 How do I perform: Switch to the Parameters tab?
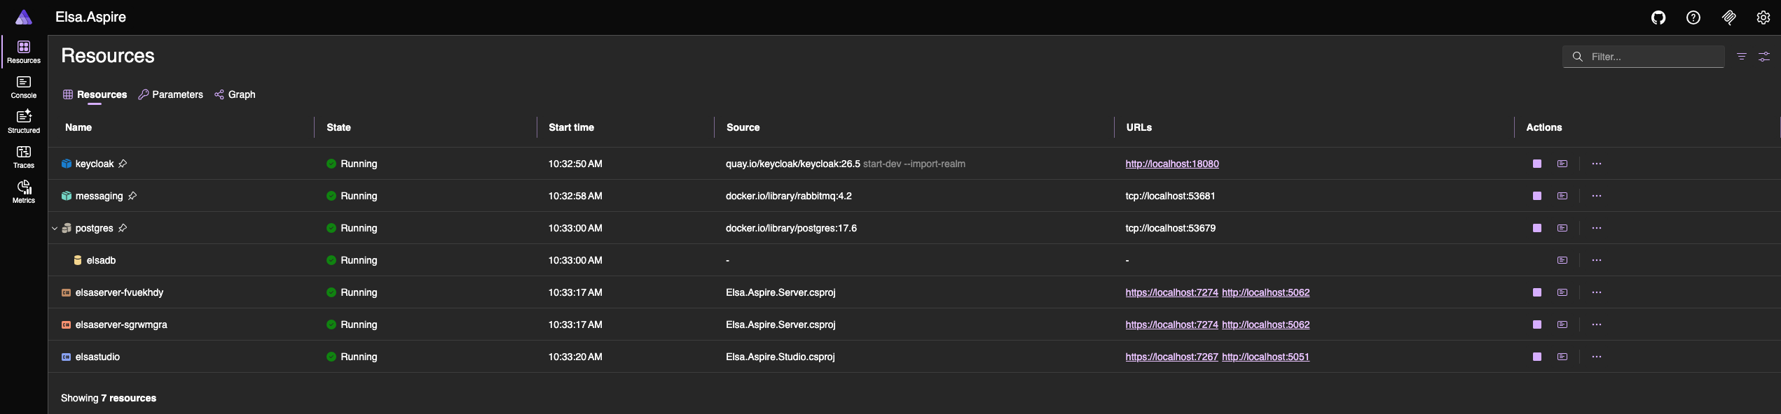click(171, 94)
